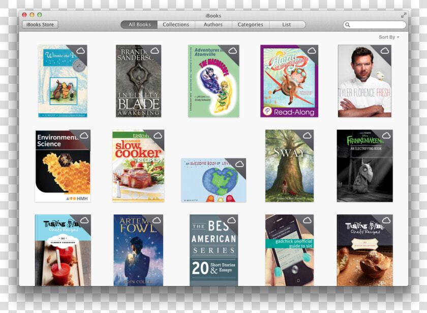Viewport: 427px width, 313px height.
Task: Open the iBooks Store
Action: 40,24
